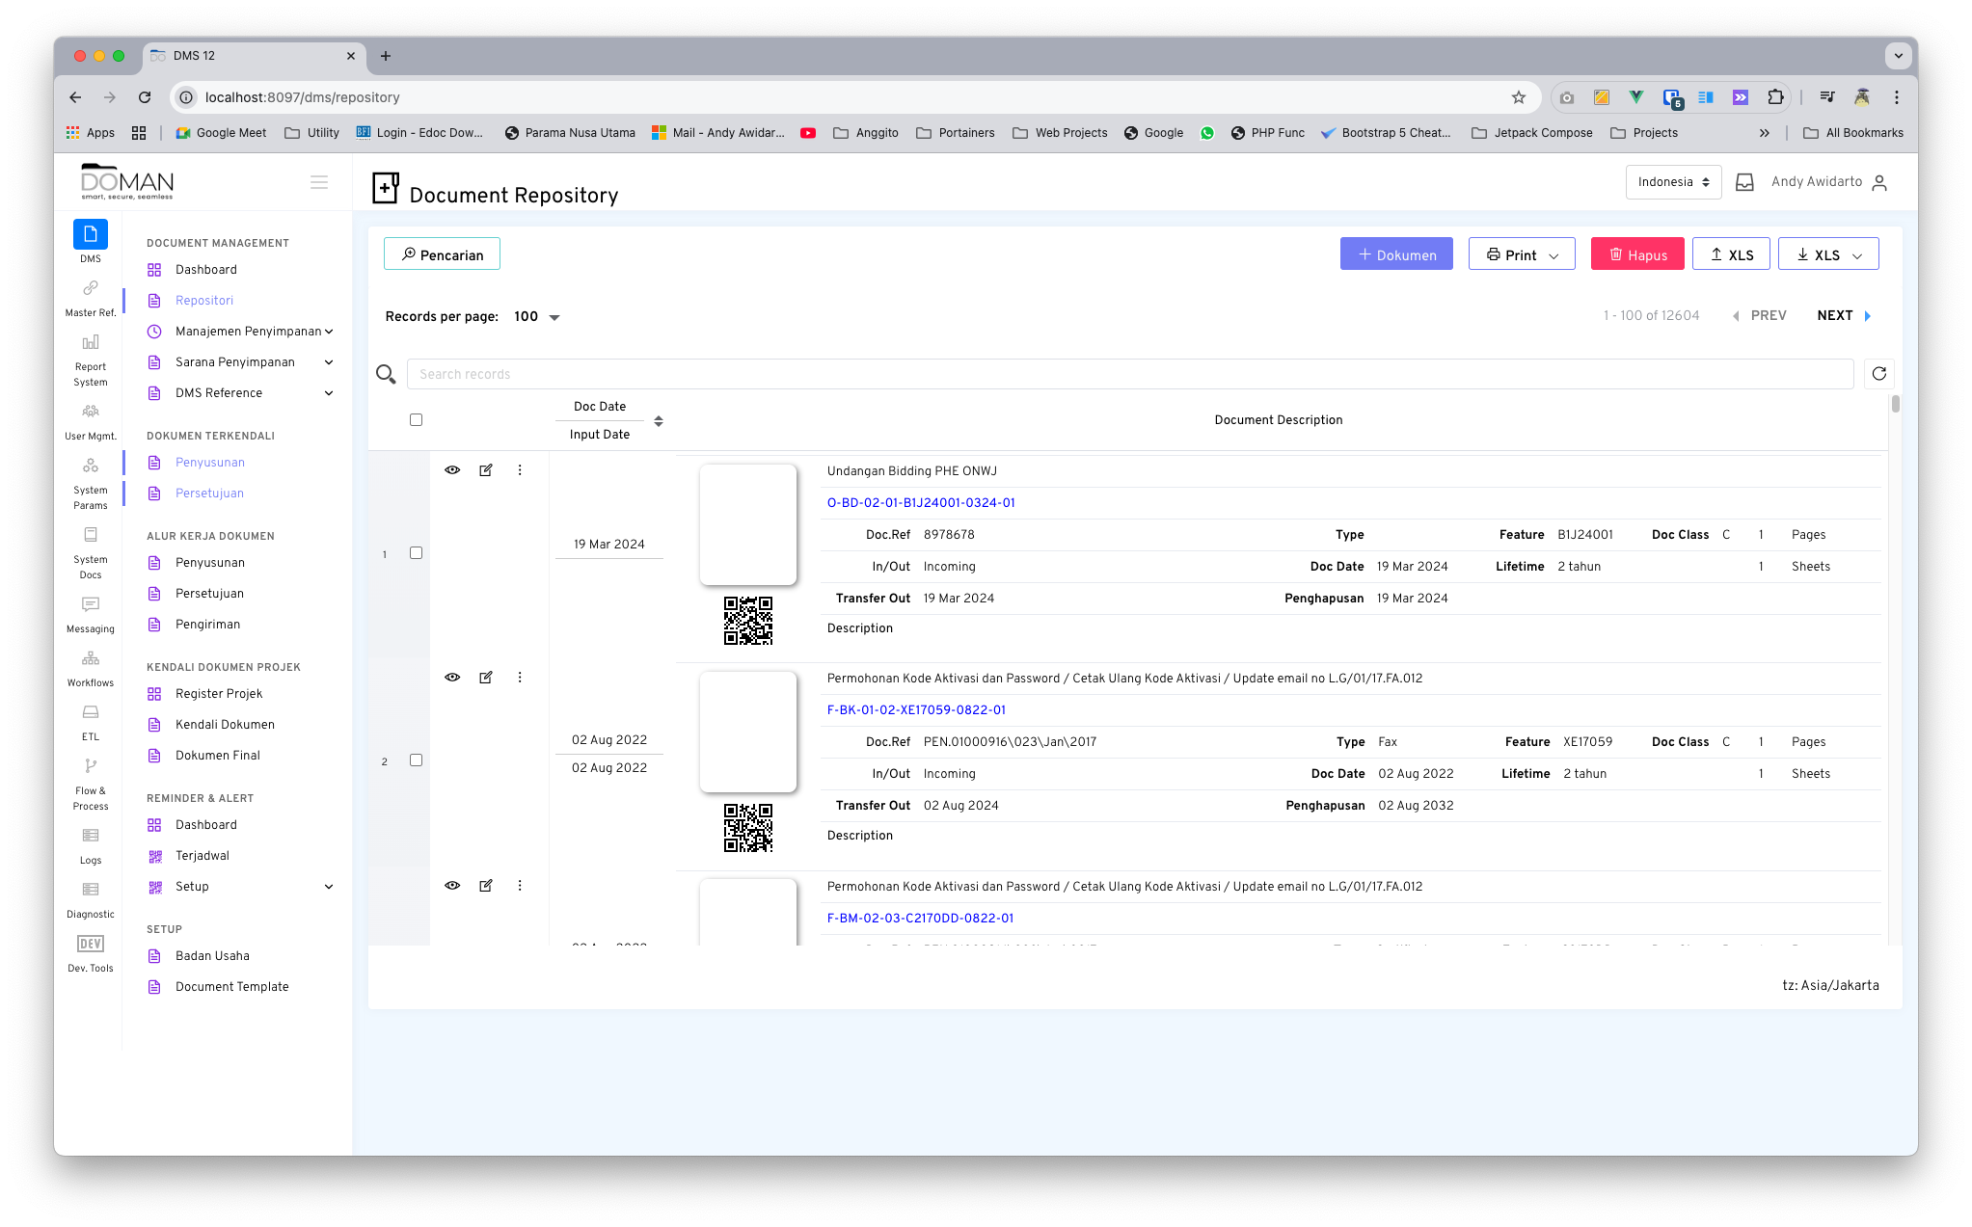Select Repositori in the sidebar menu
Viewport: 1972px width, 1227px height.
pyautogui.click(x=203, y=300)
